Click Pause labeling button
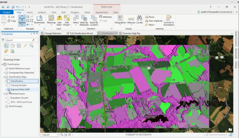 click(150, 17)
